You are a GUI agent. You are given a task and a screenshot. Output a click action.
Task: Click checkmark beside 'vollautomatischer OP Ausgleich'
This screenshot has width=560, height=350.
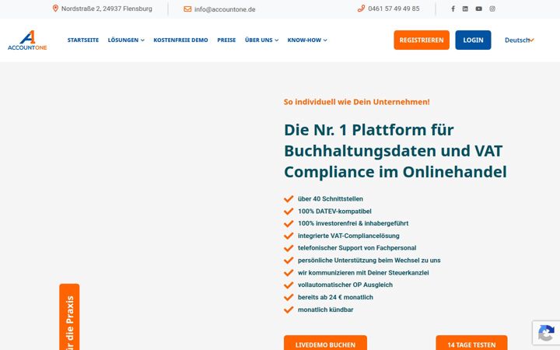click(x=289, y=285)
